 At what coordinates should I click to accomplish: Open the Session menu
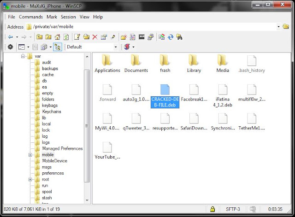tap(68, 17)
